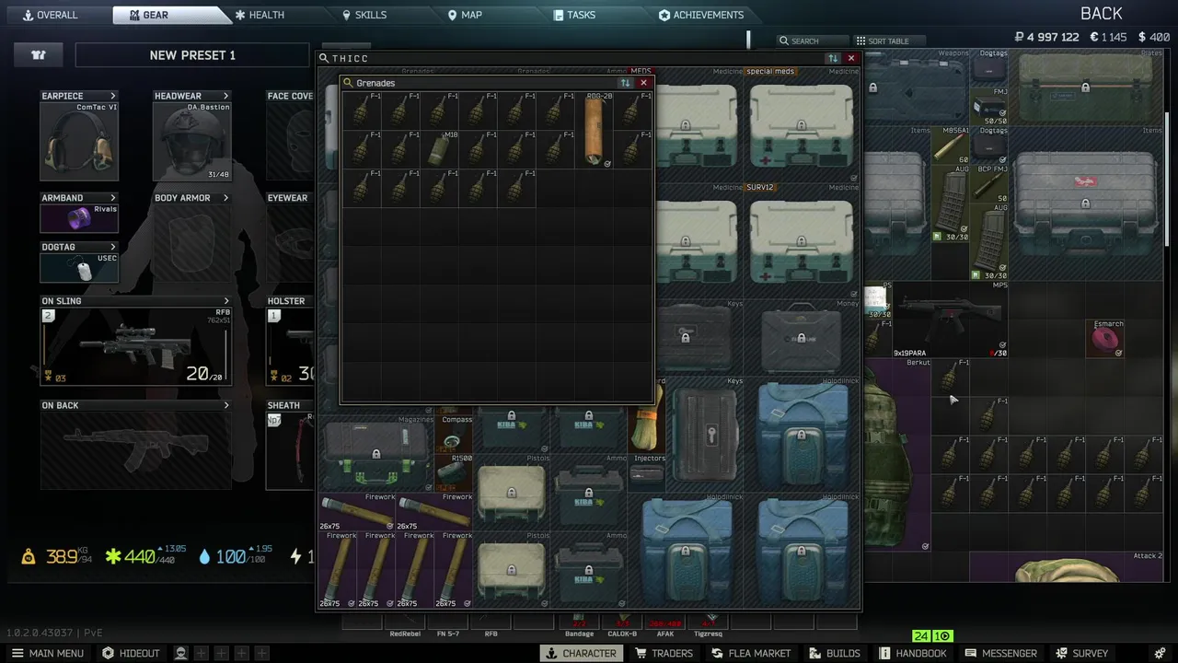Viewport: 1178px width, 663px height.
Task: Open the Money case
Action: click(x=802, y=338)
